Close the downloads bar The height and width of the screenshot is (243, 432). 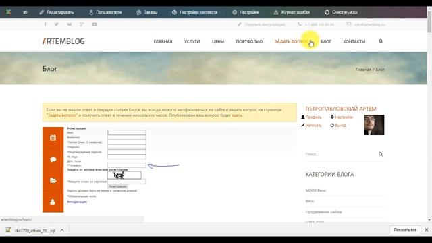[427, 230]
